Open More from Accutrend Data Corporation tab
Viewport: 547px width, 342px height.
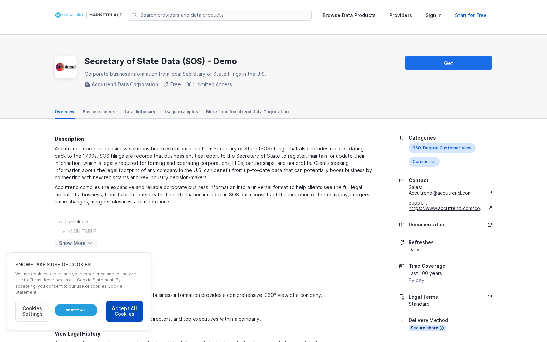pyautogui.click(x=247, y=112)
